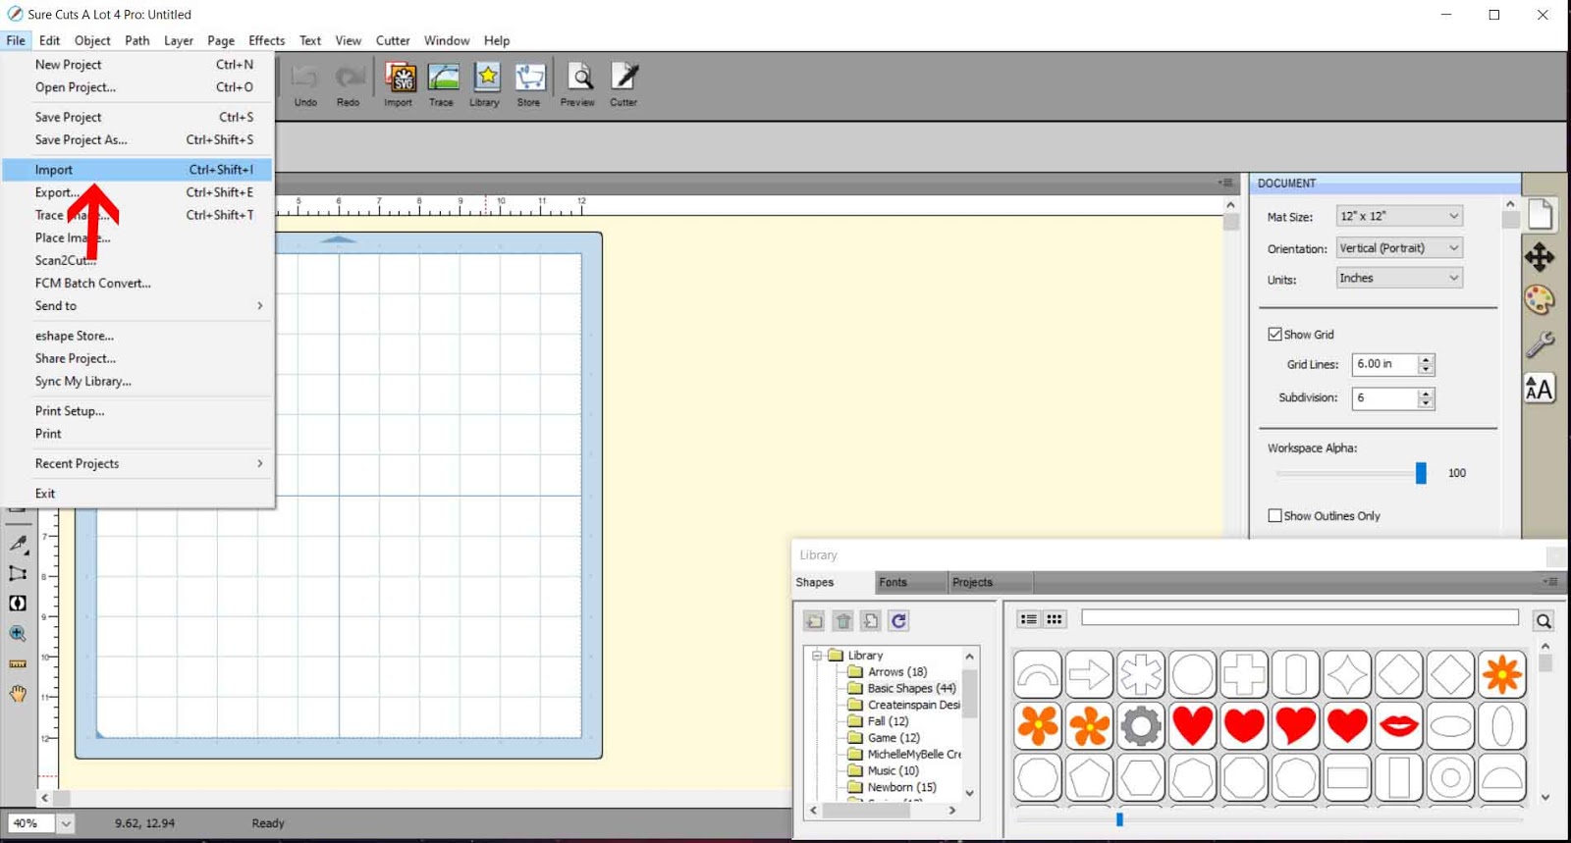This screenshot has width=1571, height=843.
Task: Click the library delete trash icon
Action: pyautogui.click(x=843, y=620)
